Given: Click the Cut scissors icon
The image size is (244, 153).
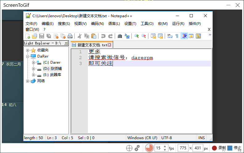Looking at the screenshot, I should click(x=80, y=36).
